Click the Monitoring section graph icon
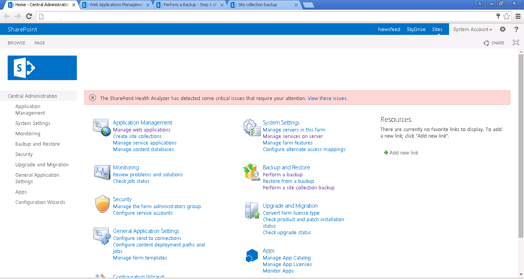The image size is (524, 279). 102,172
